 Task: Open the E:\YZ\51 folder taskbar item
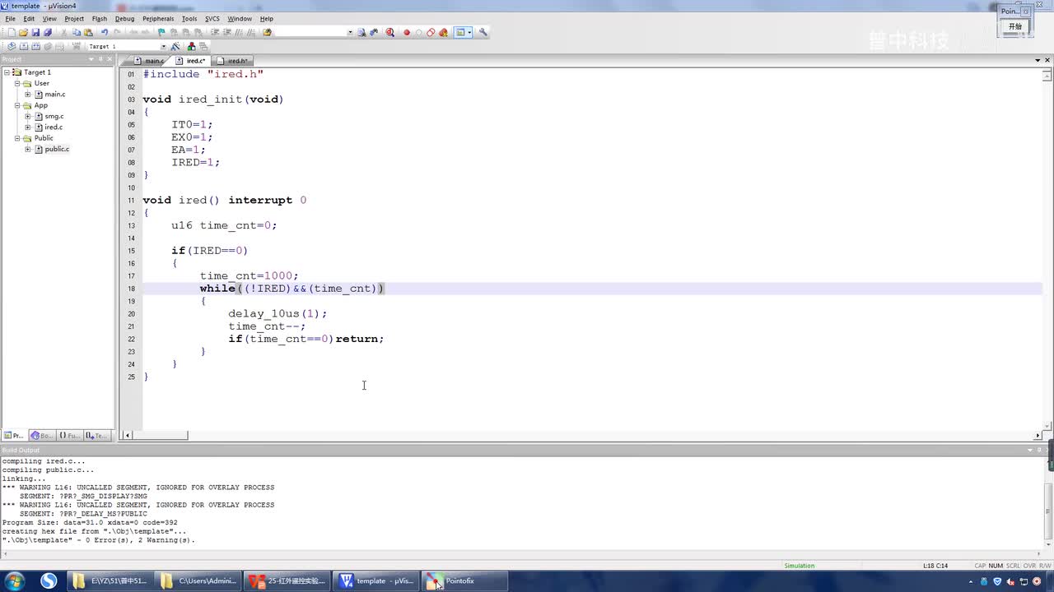(x=112, y=580)
